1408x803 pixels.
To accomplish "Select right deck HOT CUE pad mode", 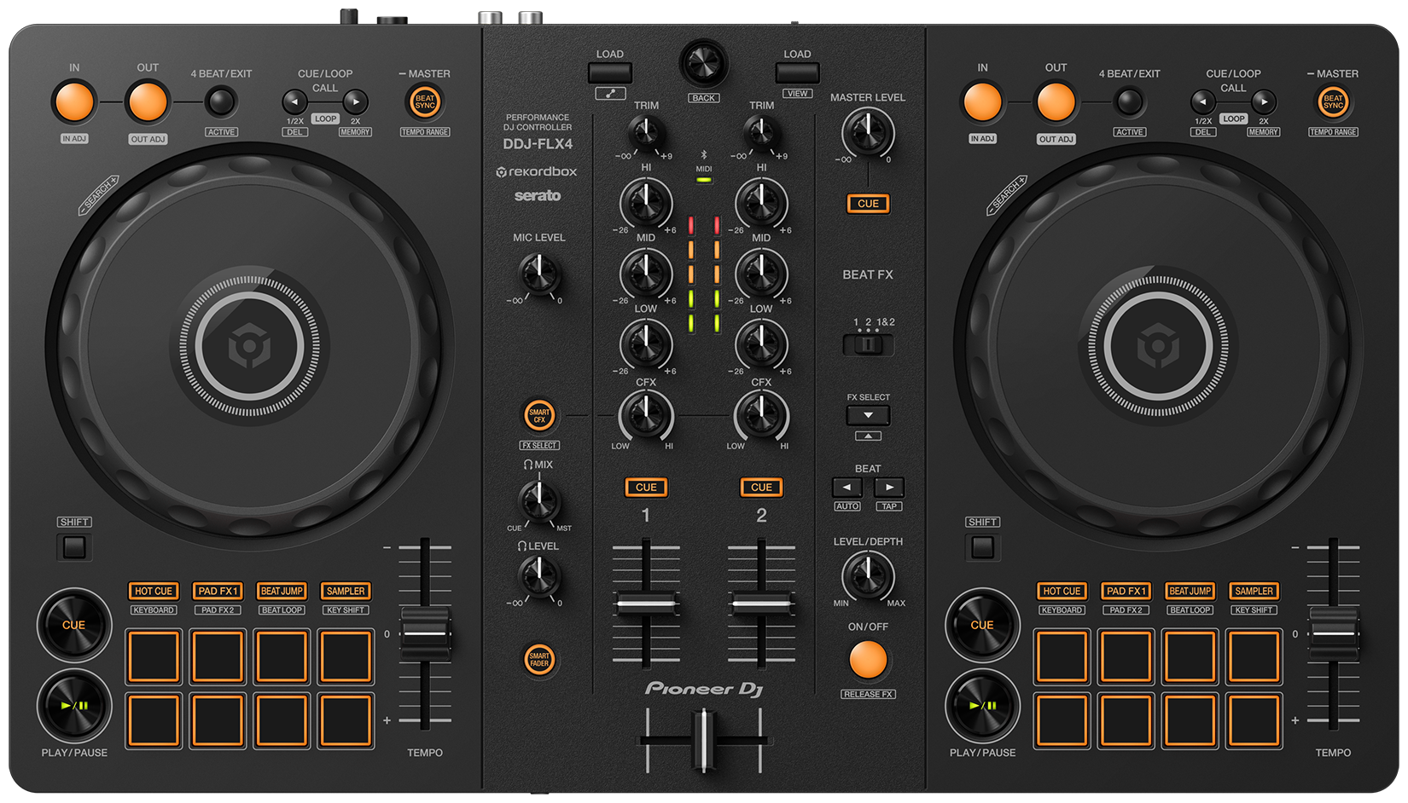I will click(1062, 591).
